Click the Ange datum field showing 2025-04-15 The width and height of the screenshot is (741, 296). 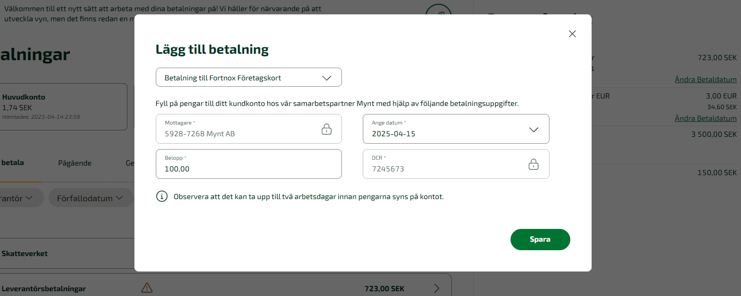(x=456, y=129)
